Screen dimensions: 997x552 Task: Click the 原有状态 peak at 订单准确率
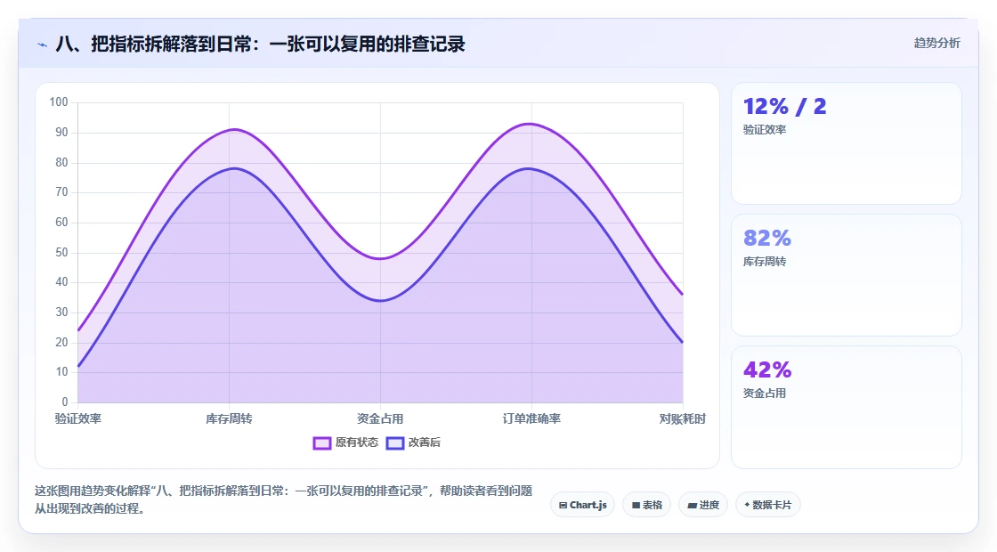[530, 124]
